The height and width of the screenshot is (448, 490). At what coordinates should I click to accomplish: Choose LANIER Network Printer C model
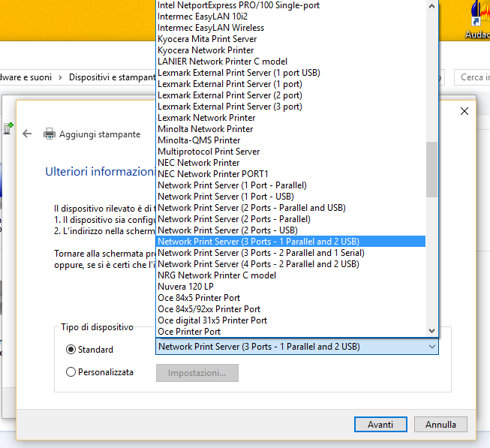tap(290, 62)
